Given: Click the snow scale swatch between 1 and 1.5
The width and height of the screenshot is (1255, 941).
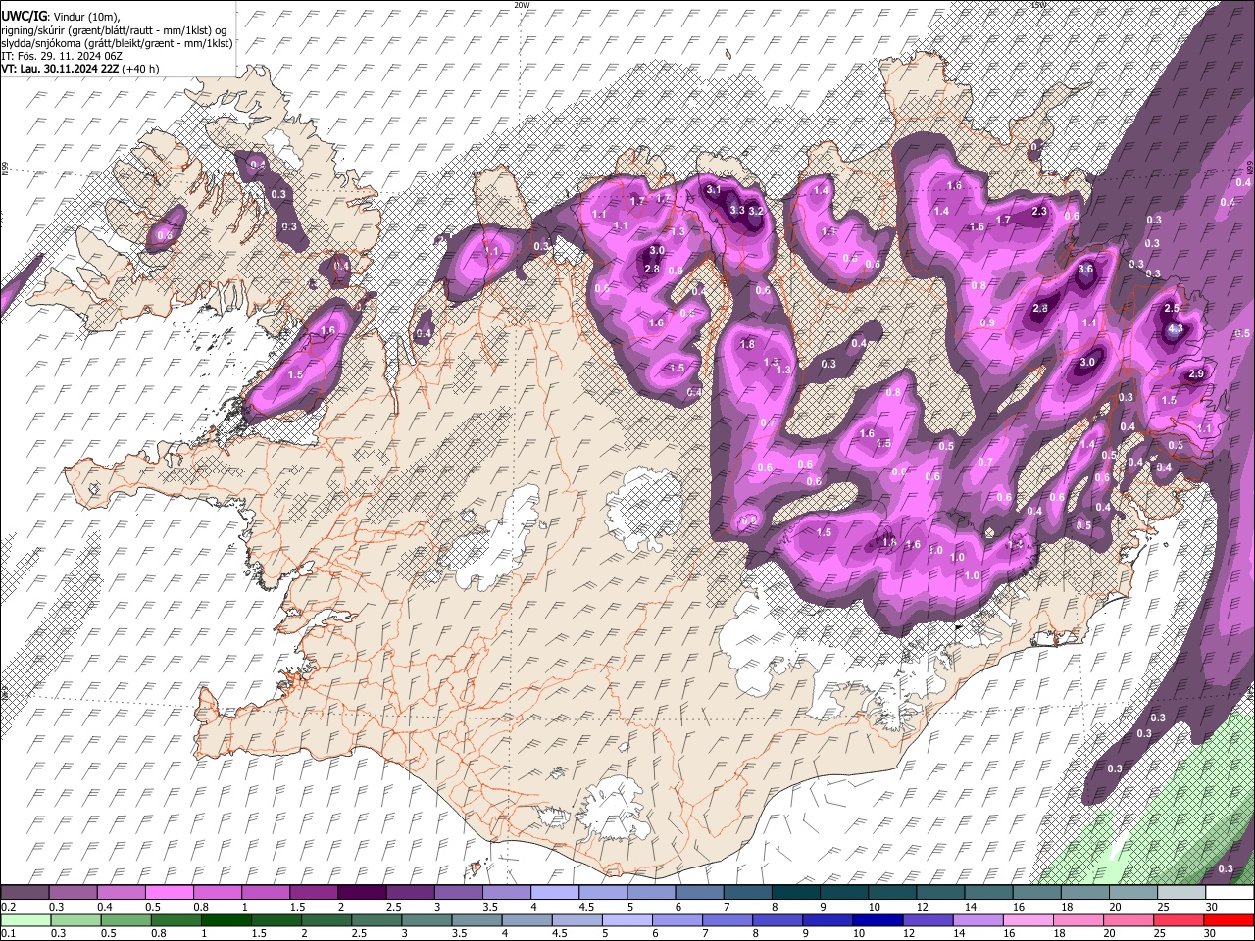Looking at the screenshot, I should pyautogui.click(x=265, y=892).
